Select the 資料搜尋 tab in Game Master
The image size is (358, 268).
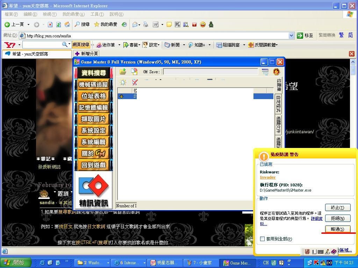click(94, 73)
